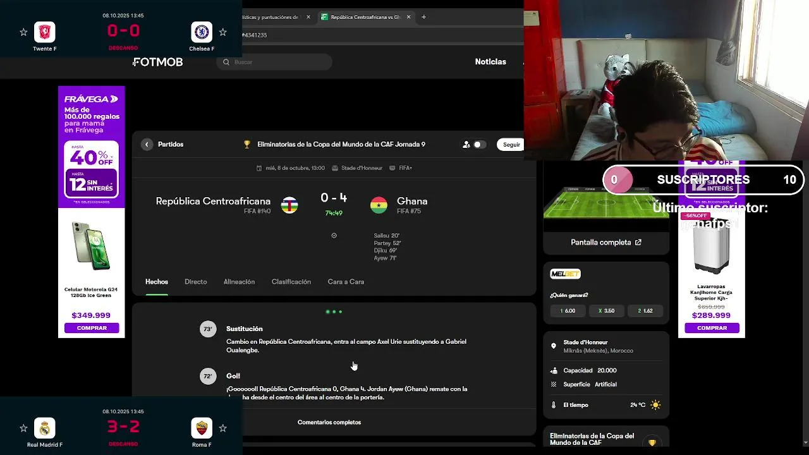The height and width of the screenshot is (455, 809).
Task: Click the trophy icon beside the CAF title
Action: pos(247,145)
